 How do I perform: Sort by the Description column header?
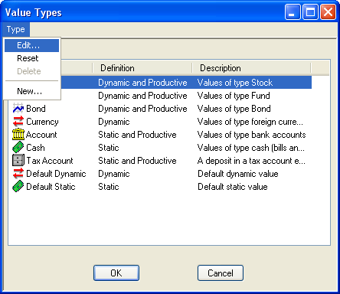252,68
